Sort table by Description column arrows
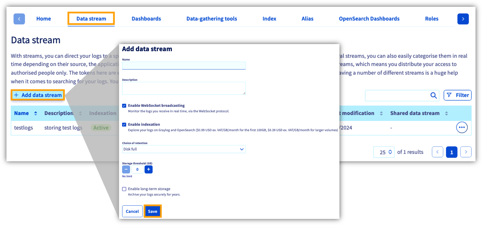 click(x=80, y=114)
